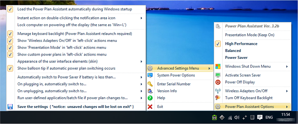Click the Windows logo Shut Down icon
This screenshot has width=298, height=124.
pos(218,66)
